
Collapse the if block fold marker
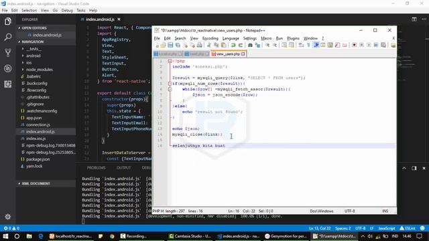170,83
